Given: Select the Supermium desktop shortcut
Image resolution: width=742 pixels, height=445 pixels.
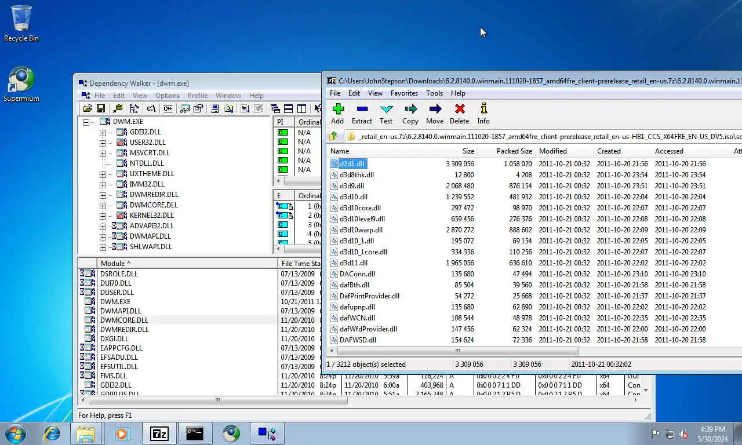Looking at the screenshot, I should pos(21,84).
